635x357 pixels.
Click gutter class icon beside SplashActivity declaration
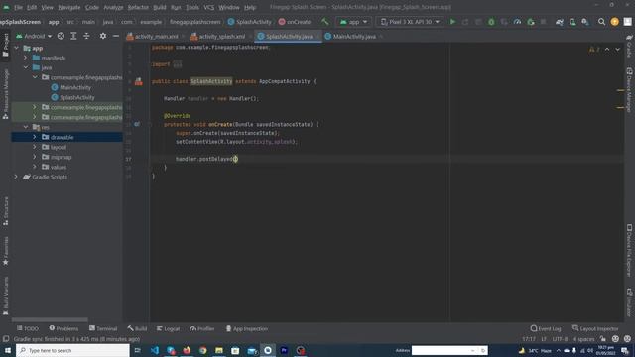[139, 81]
